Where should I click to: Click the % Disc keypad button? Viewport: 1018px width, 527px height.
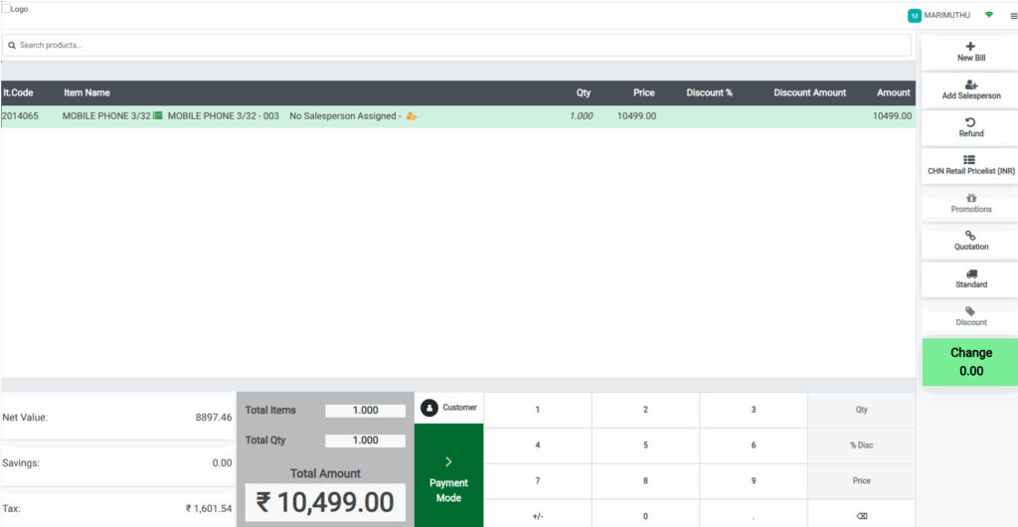[x=862, y=445]
